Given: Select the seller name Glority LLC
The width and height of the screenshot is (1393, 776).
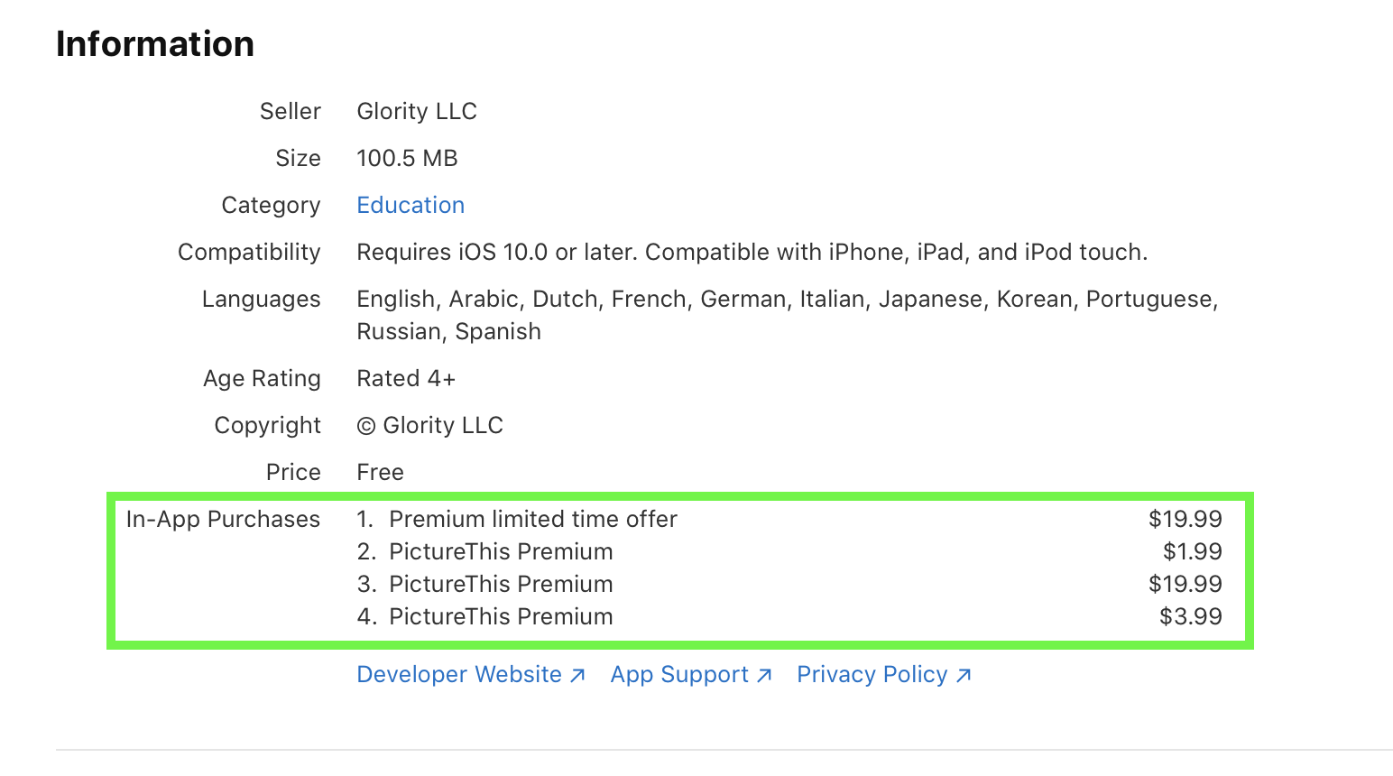Looking at the screenshot, I should pos(417,112).
